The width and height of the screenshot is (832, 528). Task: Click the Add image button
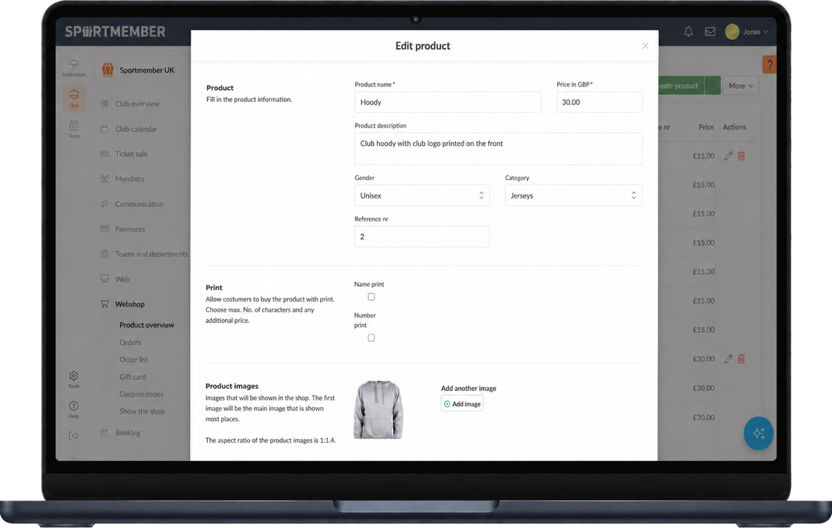click(462, 404)
